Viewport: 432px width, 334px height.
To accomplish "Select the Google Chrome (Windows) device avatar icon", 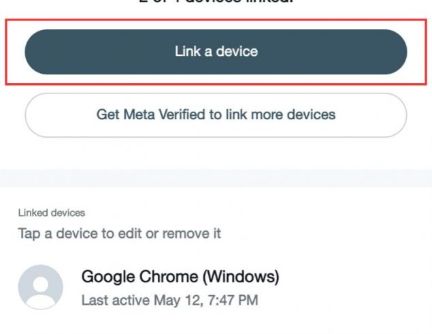I will coord(41,287).
